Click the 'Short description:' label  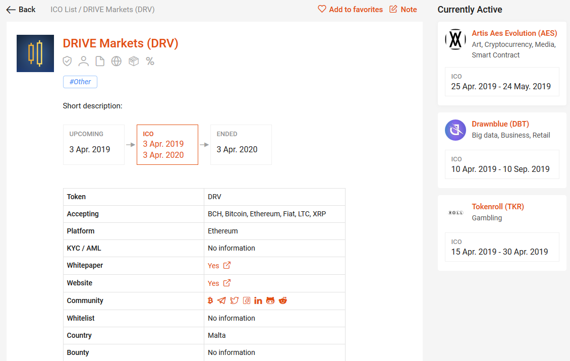click(92, 106)
